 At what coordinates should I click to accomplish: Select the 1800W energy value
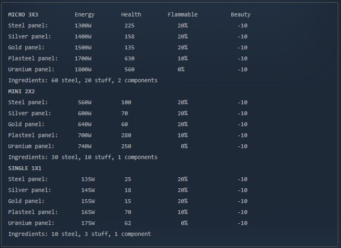(83, 70)
